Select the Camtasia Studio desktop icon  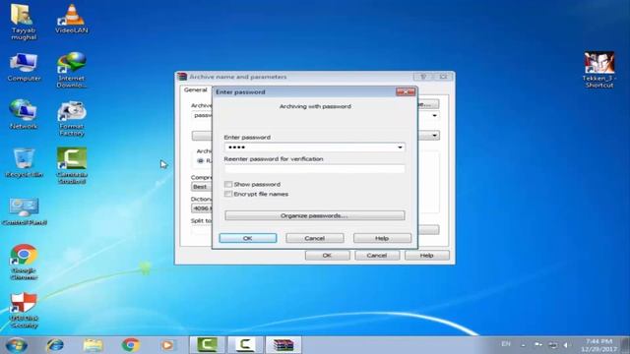tap(72, 166)
